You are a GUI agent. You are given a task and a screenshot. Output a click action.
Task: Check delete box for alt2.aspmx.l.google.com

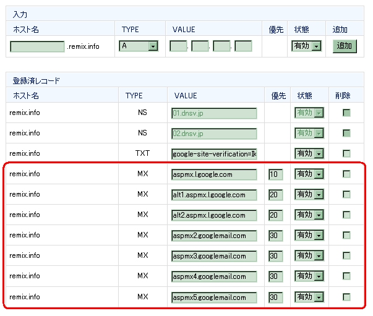[346, 215]
